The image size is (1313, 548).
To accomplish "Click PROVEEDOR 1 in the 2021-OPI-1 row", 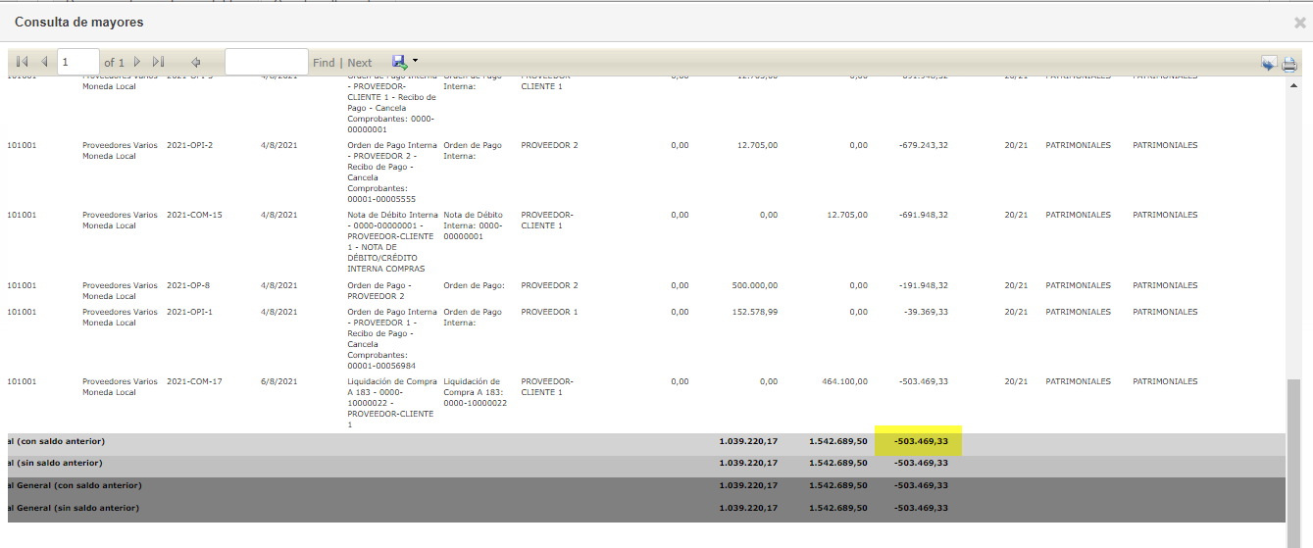I will pos(549,312).
